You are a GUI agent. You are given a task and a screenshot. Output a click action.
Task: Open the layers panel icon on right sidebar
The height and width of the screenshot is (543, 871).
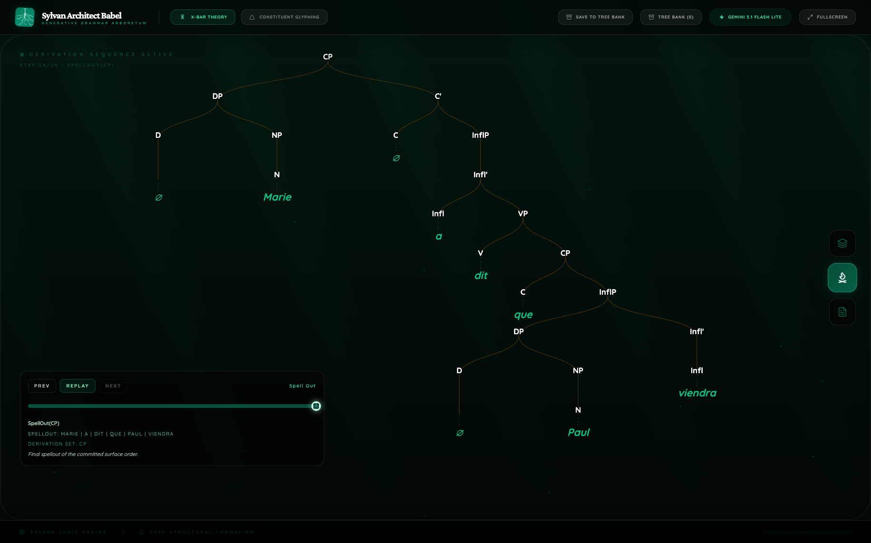842,243
